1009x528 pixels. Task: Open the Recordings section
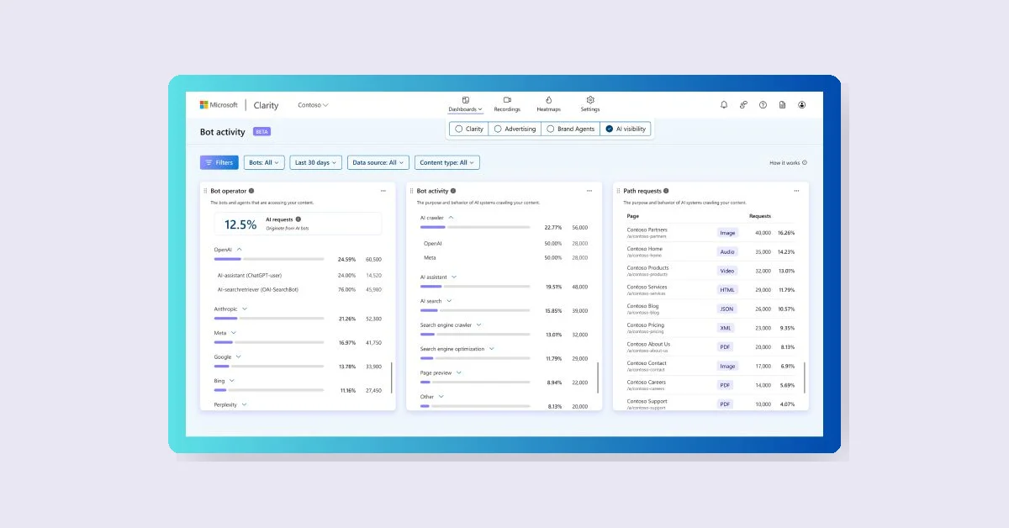tap(508, 104)
